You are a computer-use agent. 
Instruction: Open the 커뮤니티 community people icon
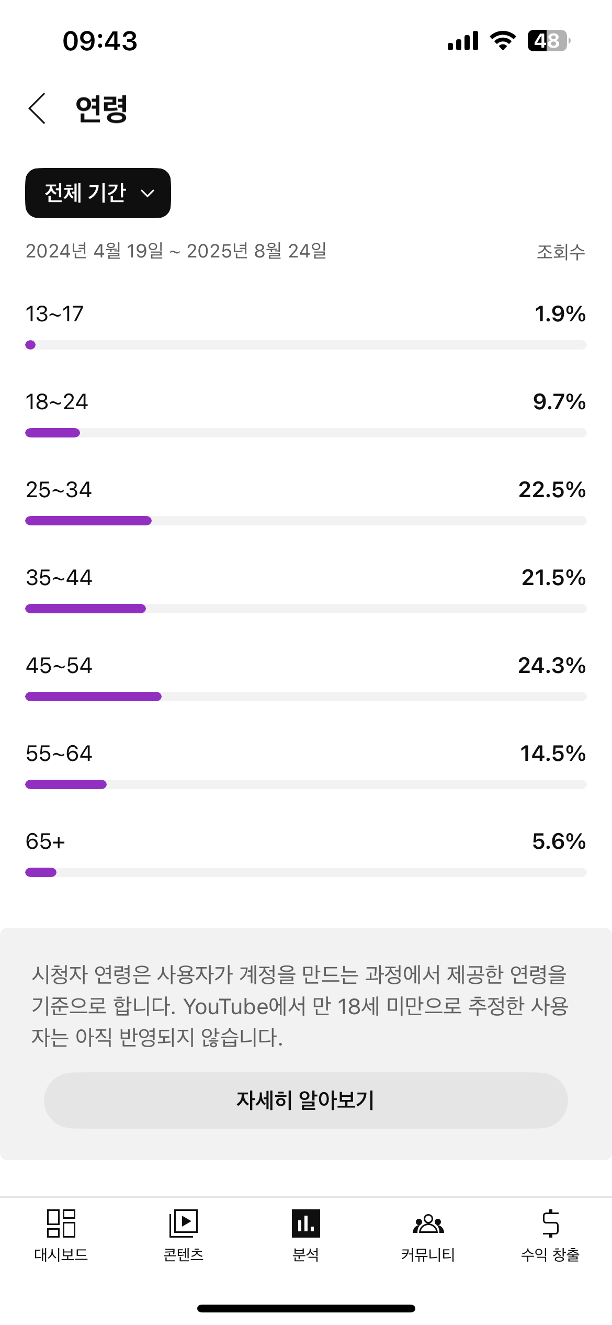[428, 1223]
